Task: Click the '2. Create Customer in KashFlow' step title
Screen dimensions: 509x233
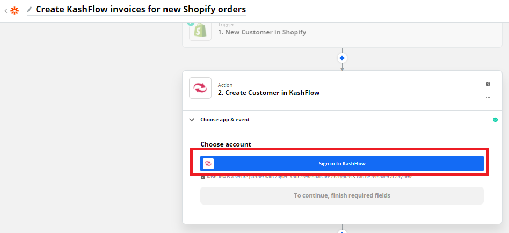Action: point(268,93)
